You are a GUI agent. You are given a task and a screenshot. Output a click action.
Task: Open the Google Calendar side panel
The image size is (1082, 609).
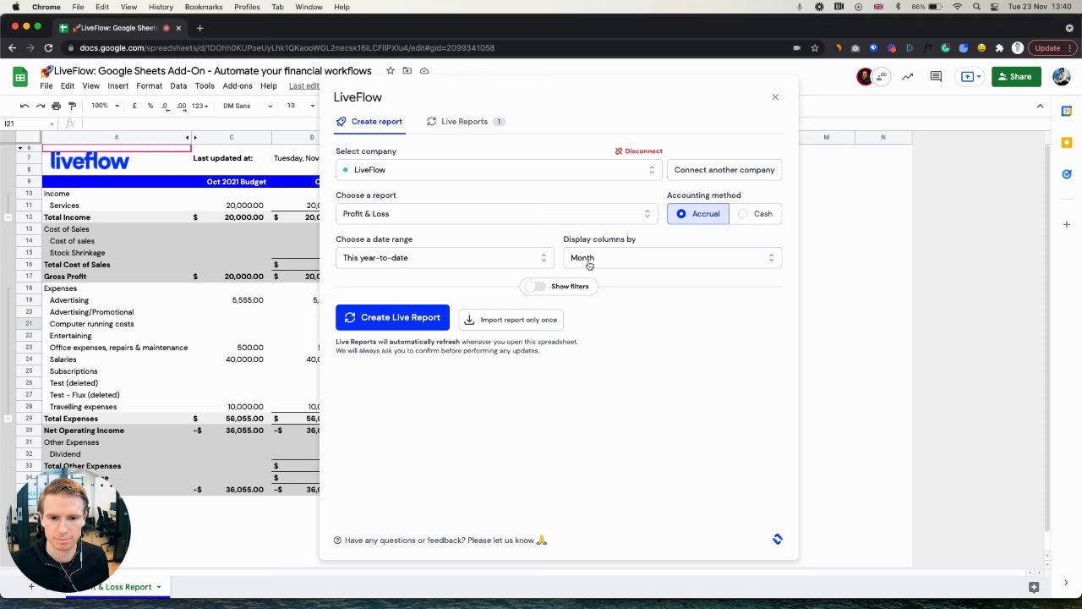pos(1067,111)
